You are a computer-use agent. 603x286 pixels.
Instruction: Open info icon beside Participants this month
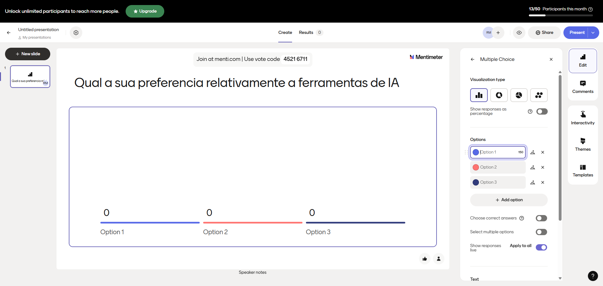(x=590, y=9)
